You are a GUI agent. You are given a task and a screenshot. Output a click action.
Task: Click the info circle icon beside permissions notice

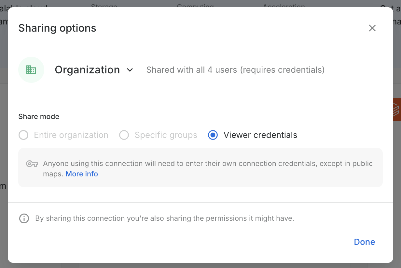click(x=24, y=218)
